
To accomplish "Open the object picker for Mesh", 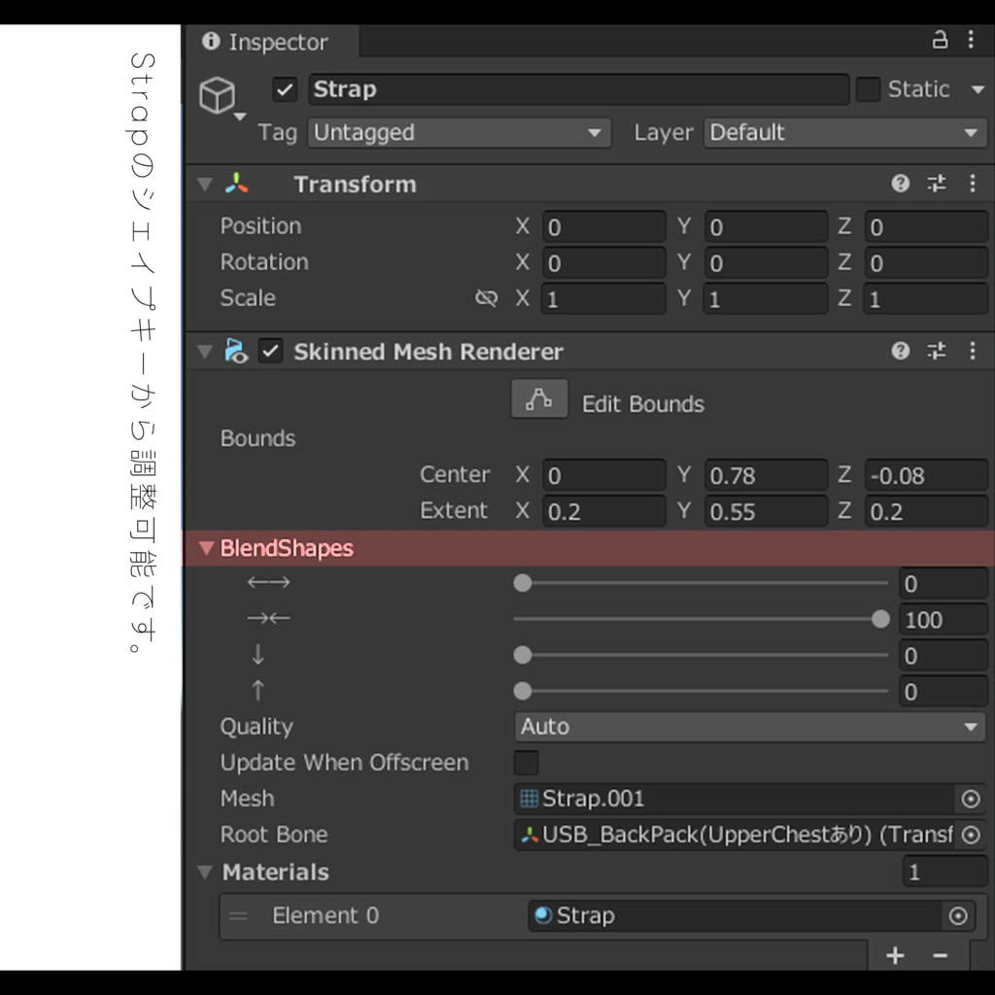I will coord(970,799).
